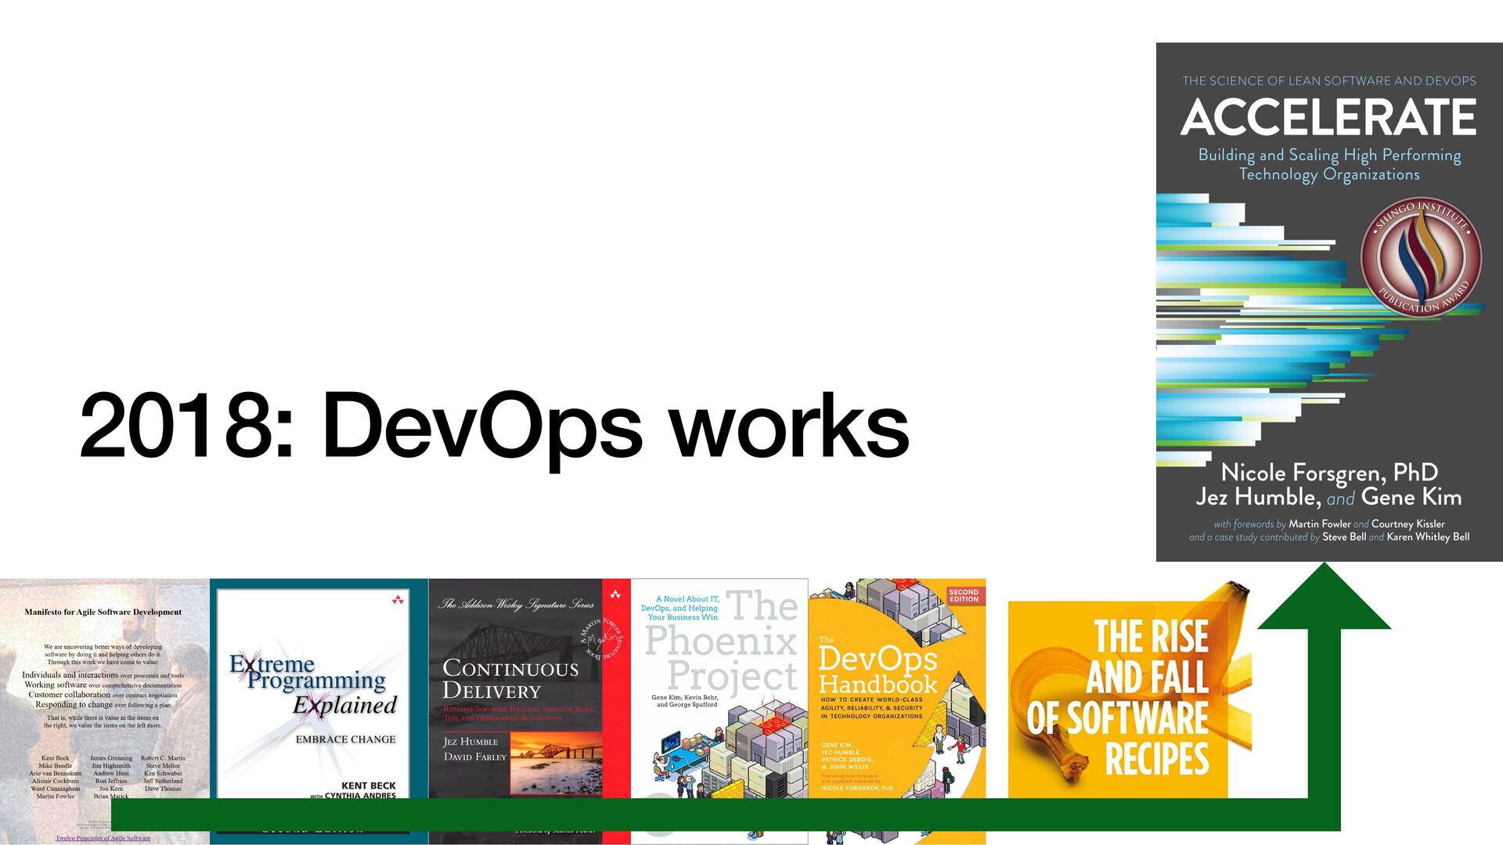Click the Martin Fowler signature seal
This screenshot has height=845, width=1503.
click(602, 639)
